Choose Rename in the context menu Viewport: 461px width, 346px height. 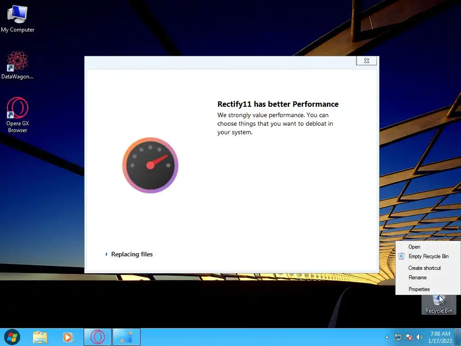click(x=429, y=278)
